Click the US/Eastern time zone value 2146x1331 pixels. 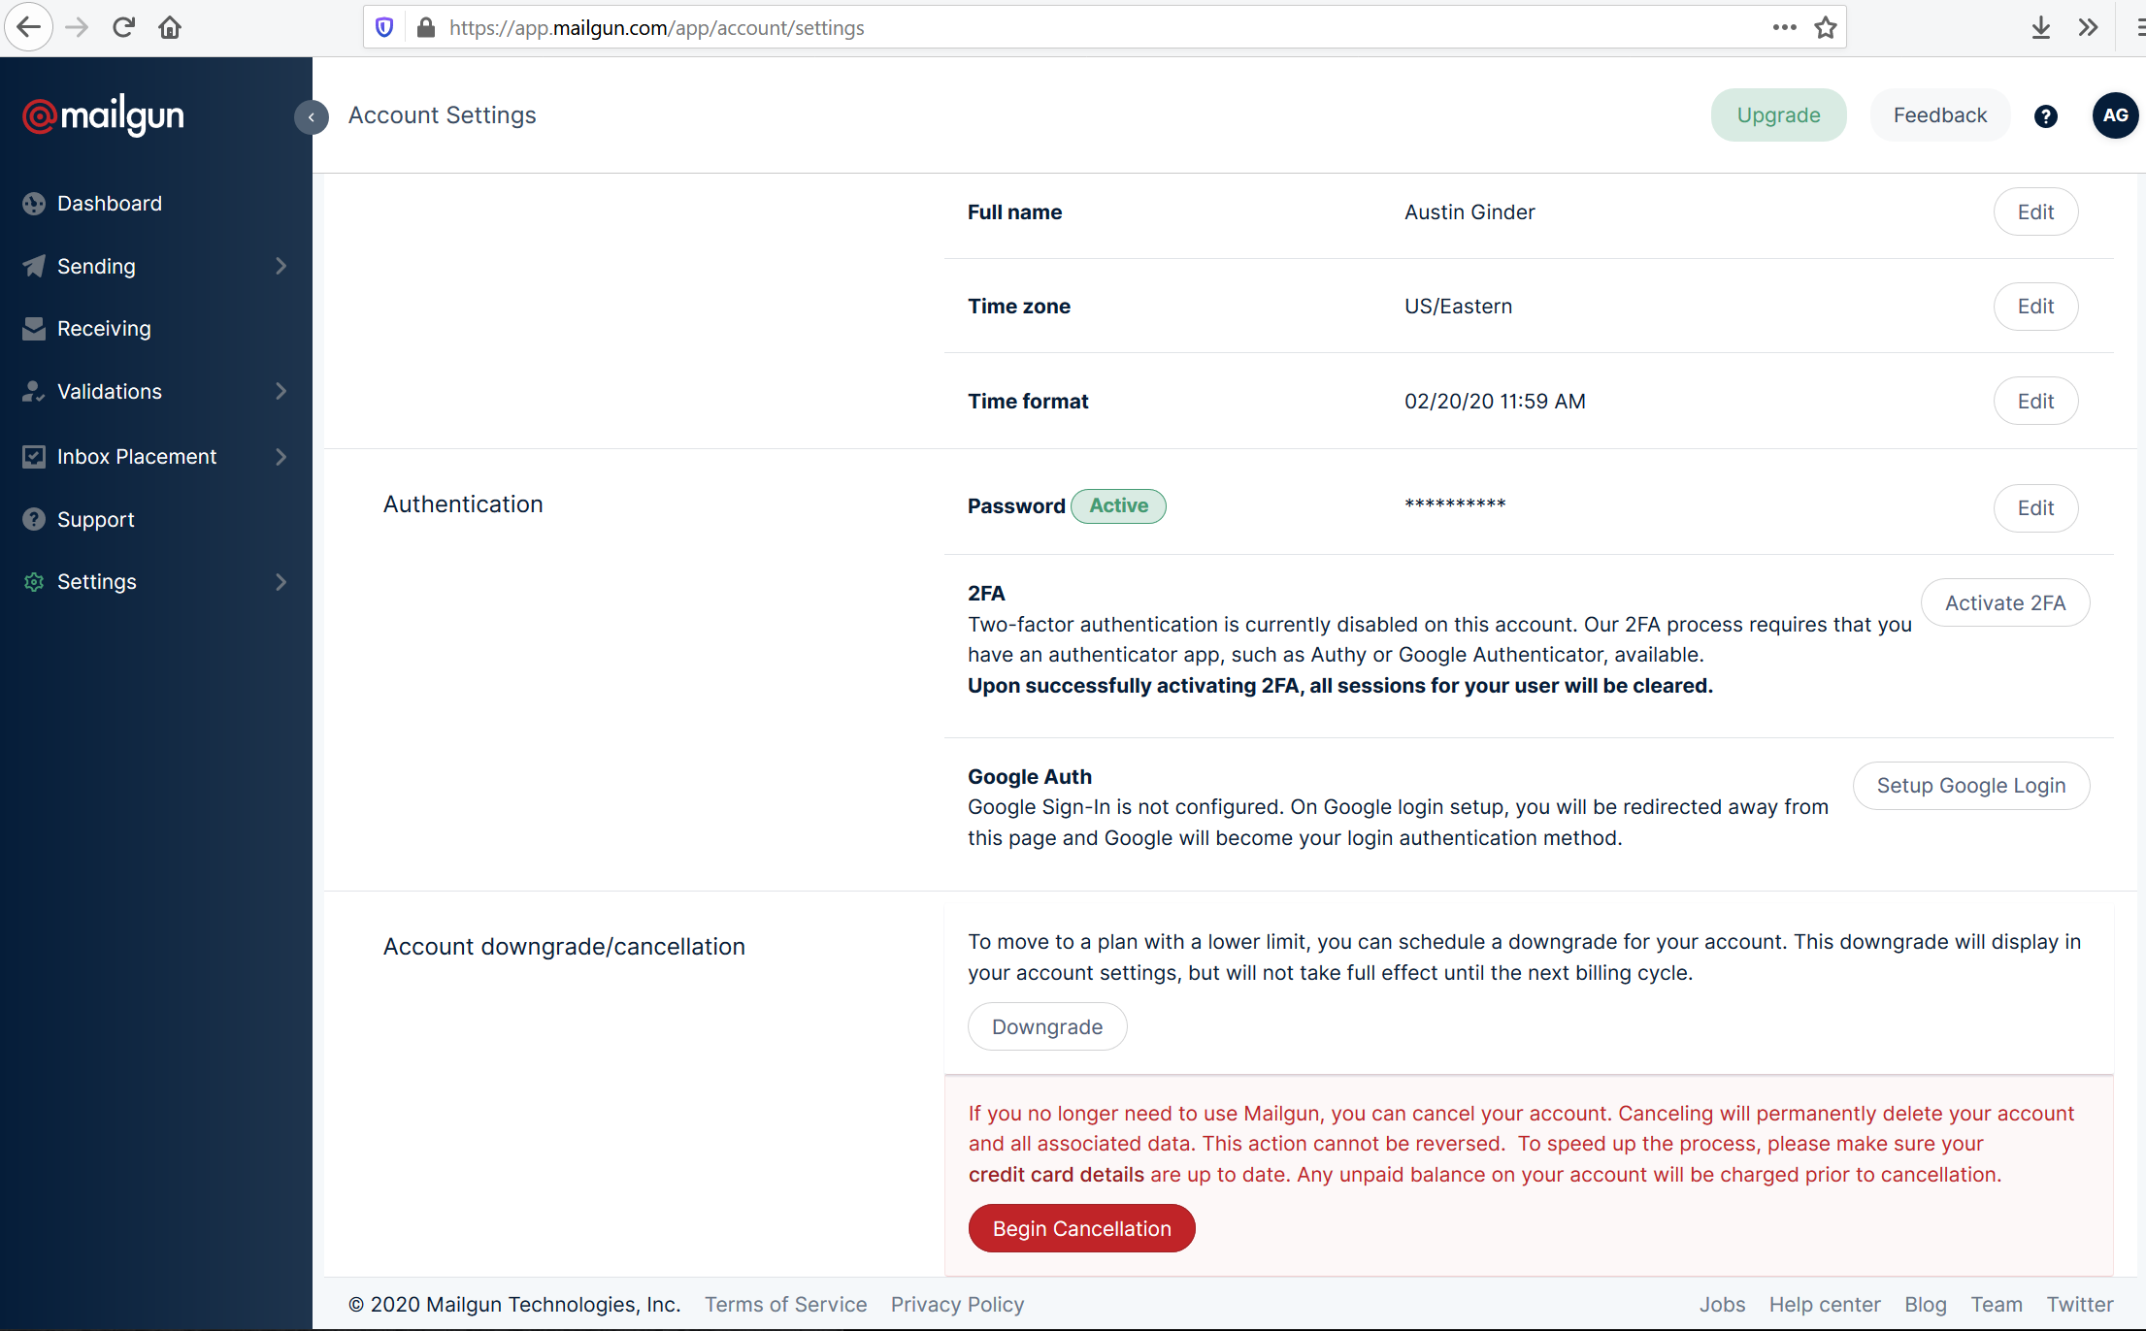1458,307
